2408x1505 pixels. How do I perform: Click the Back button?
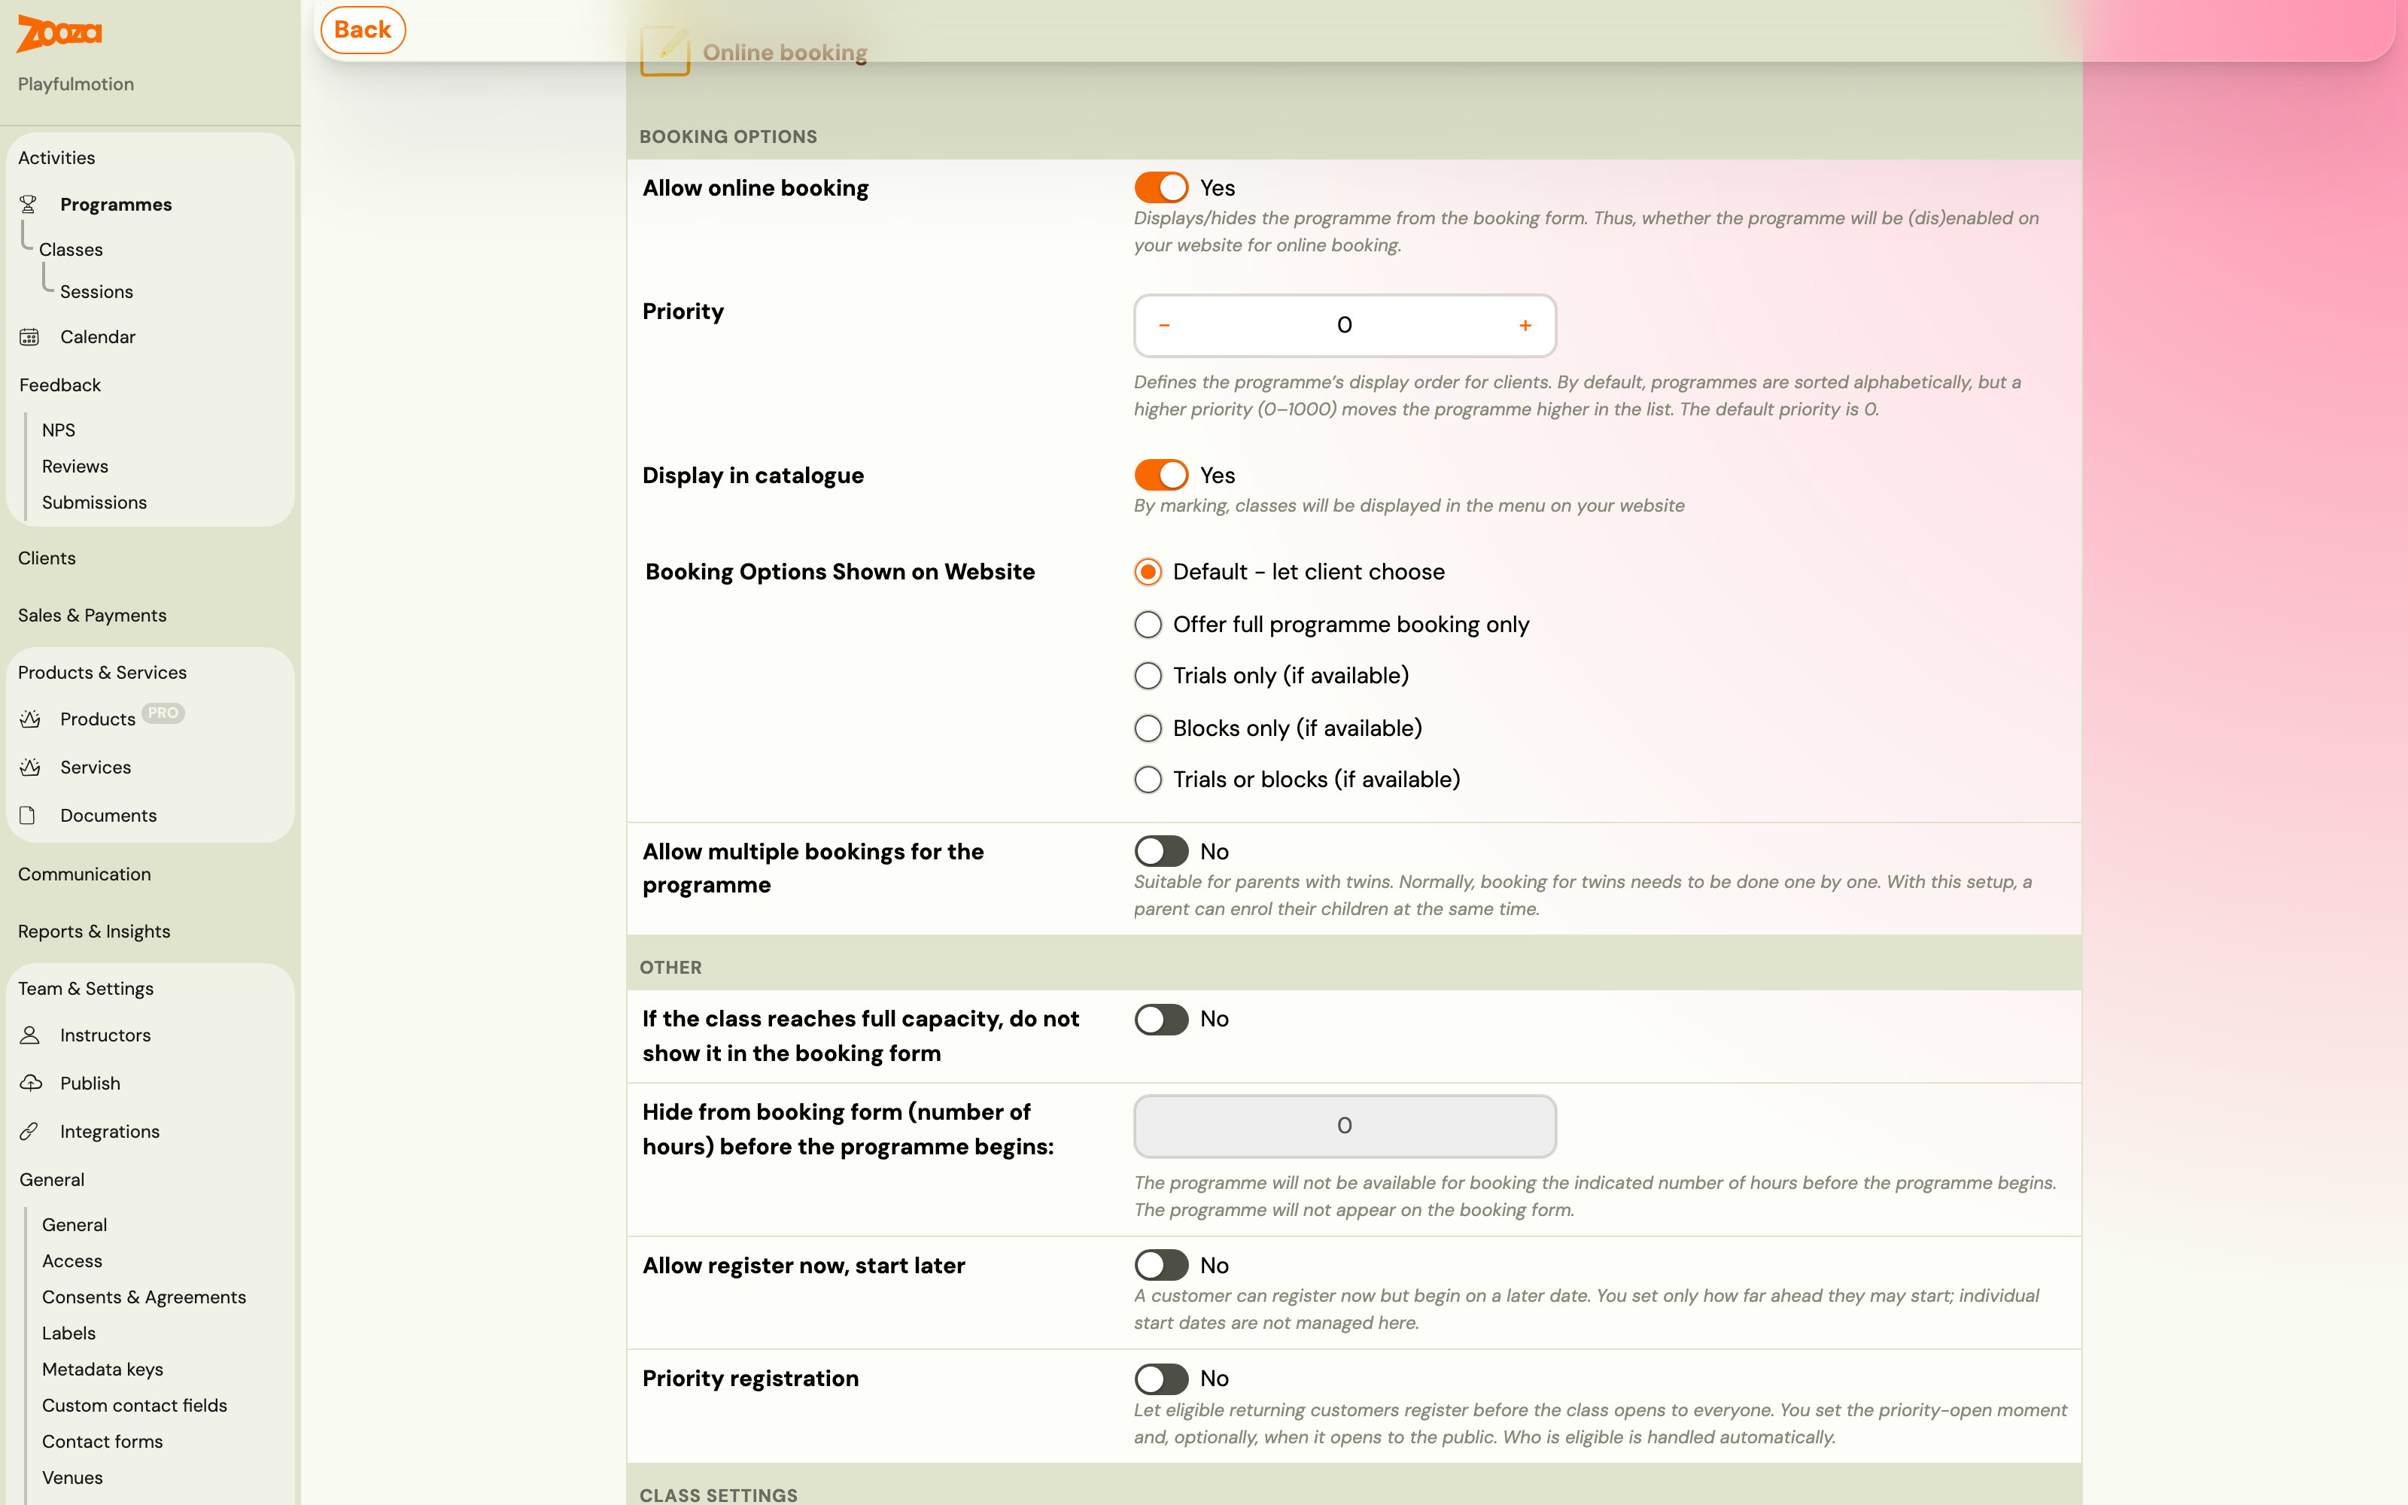click(x=362, y=30)
